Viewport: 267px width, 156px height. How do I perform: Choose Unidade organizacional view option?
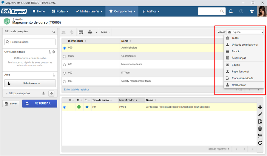pos(244,45)
